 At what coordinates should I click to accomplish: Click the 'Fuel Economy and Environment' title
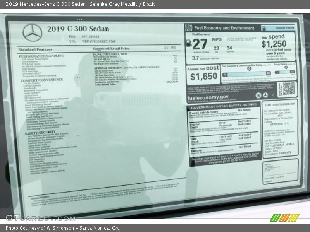[224, 28]
